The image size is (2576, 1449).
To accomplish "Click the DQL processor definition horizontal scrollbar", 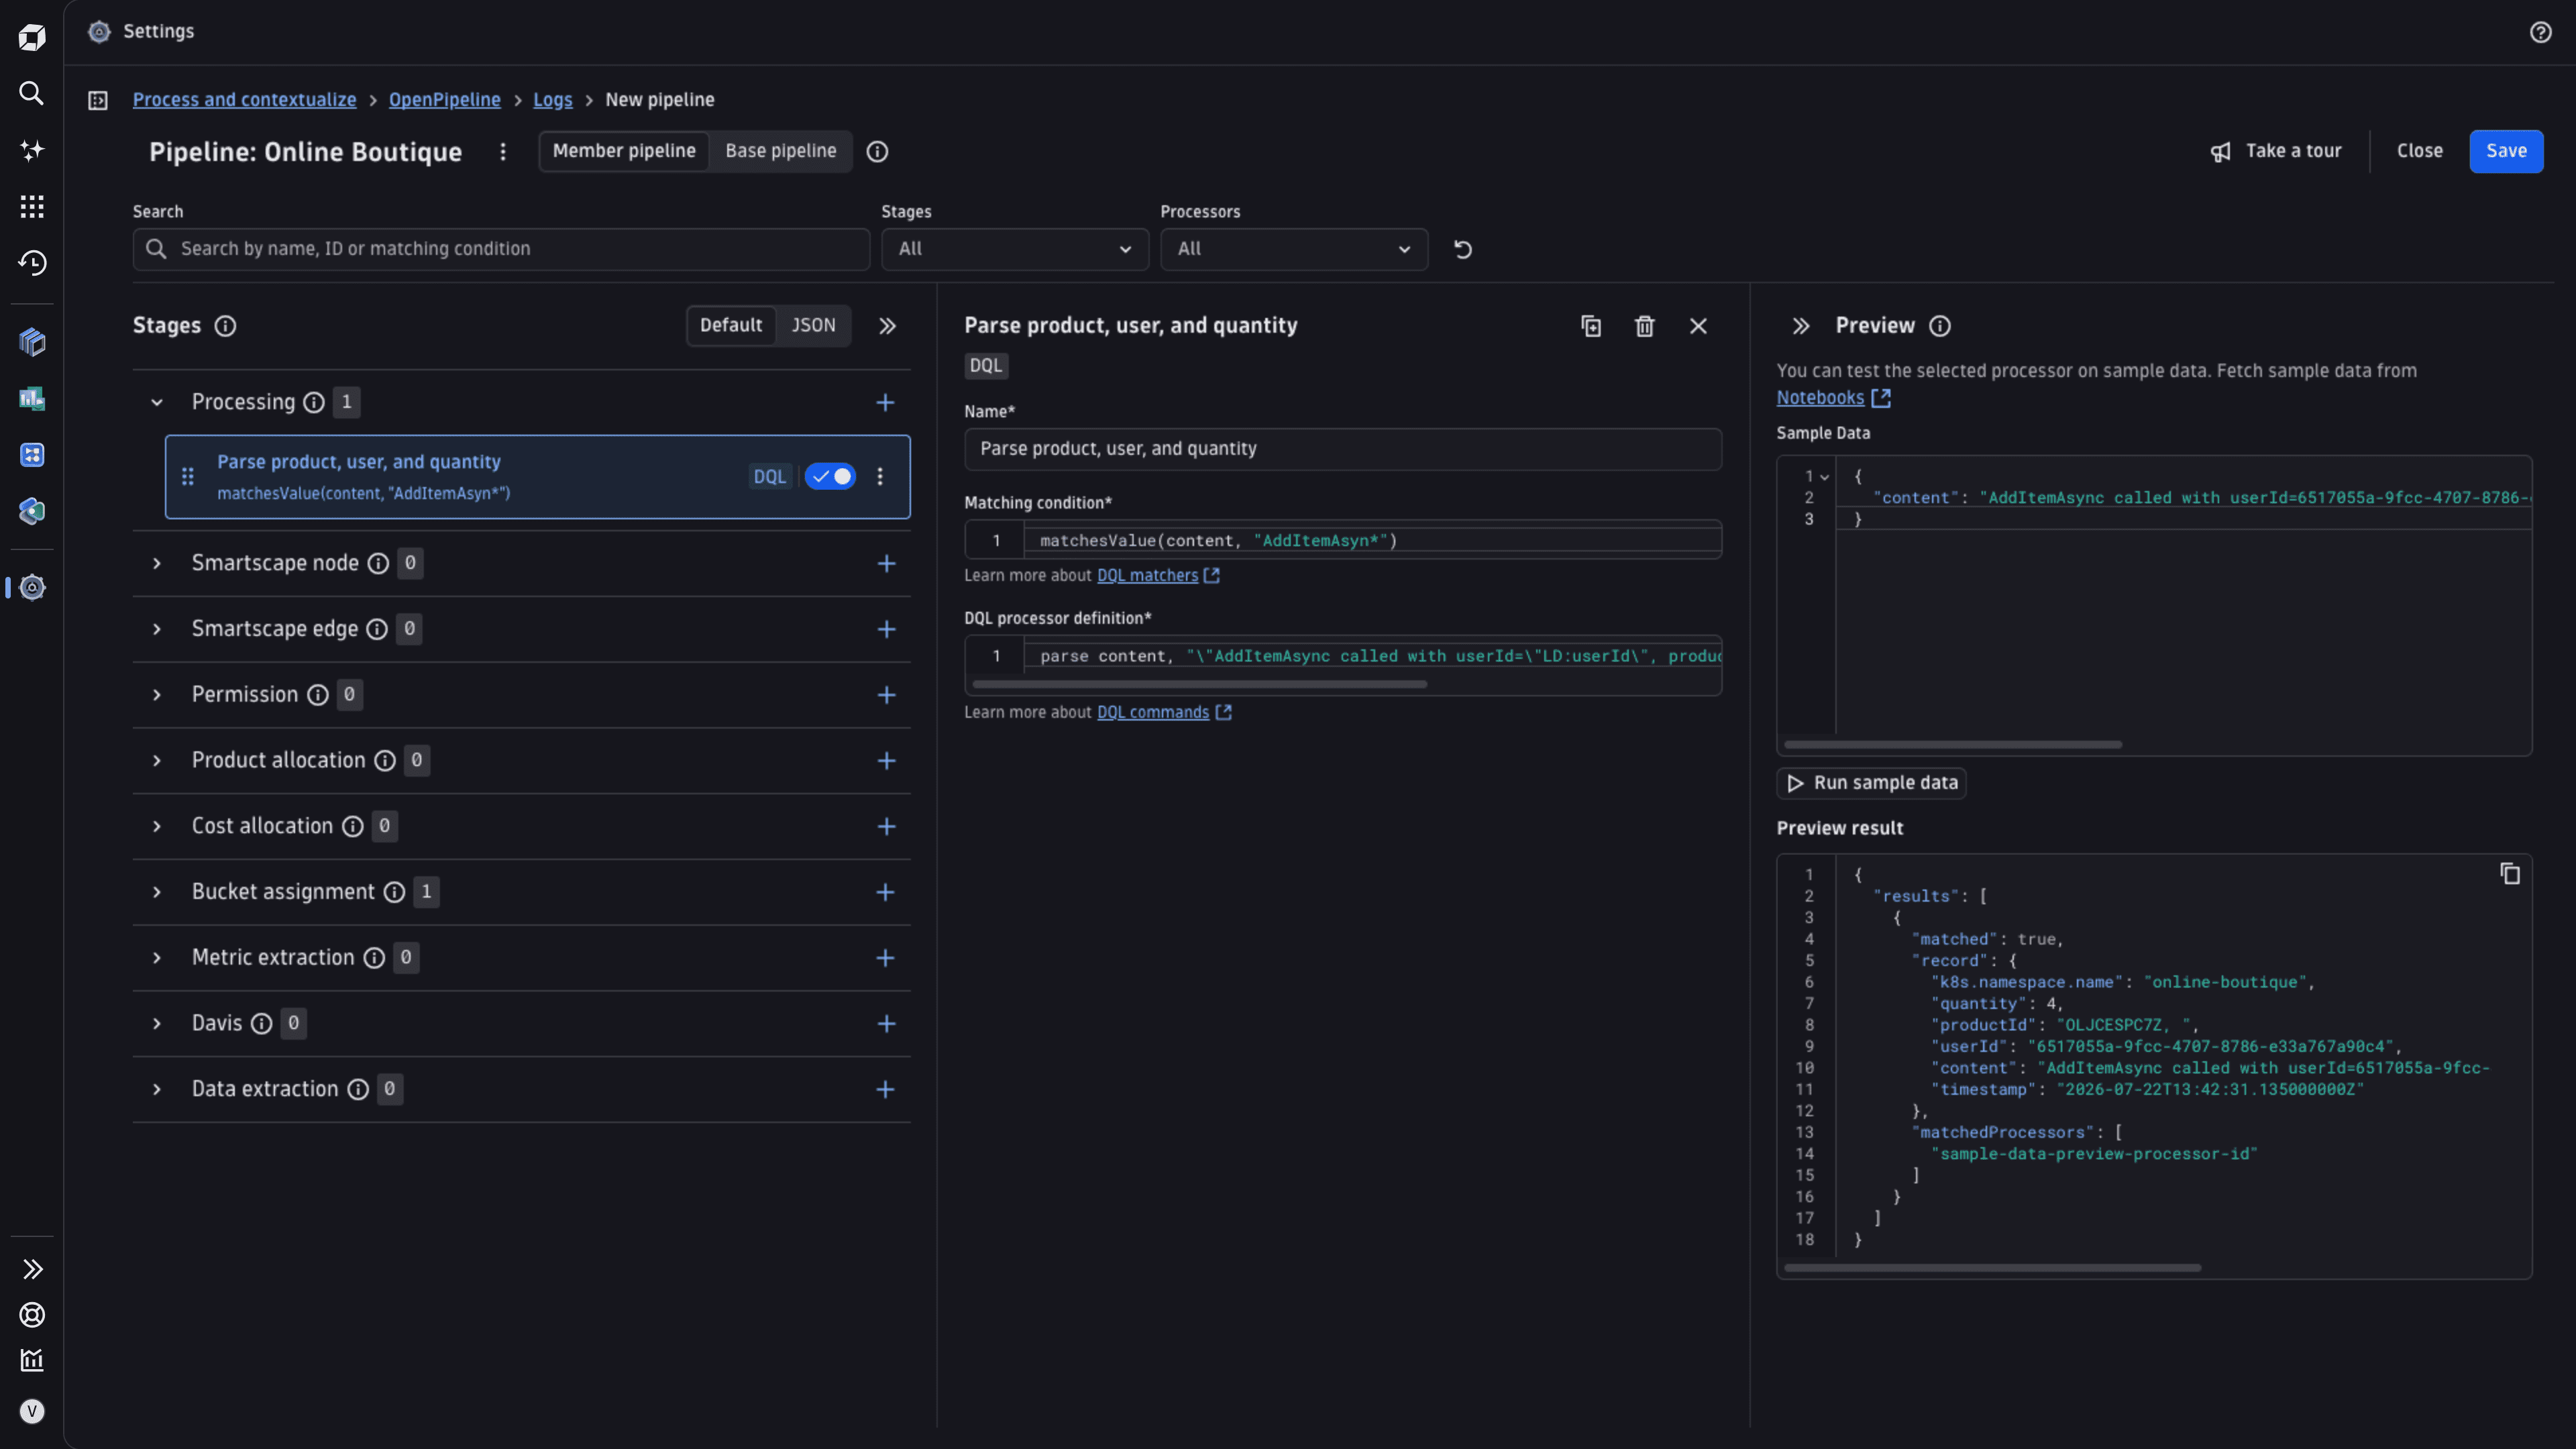I will (x=1199, y=685).
